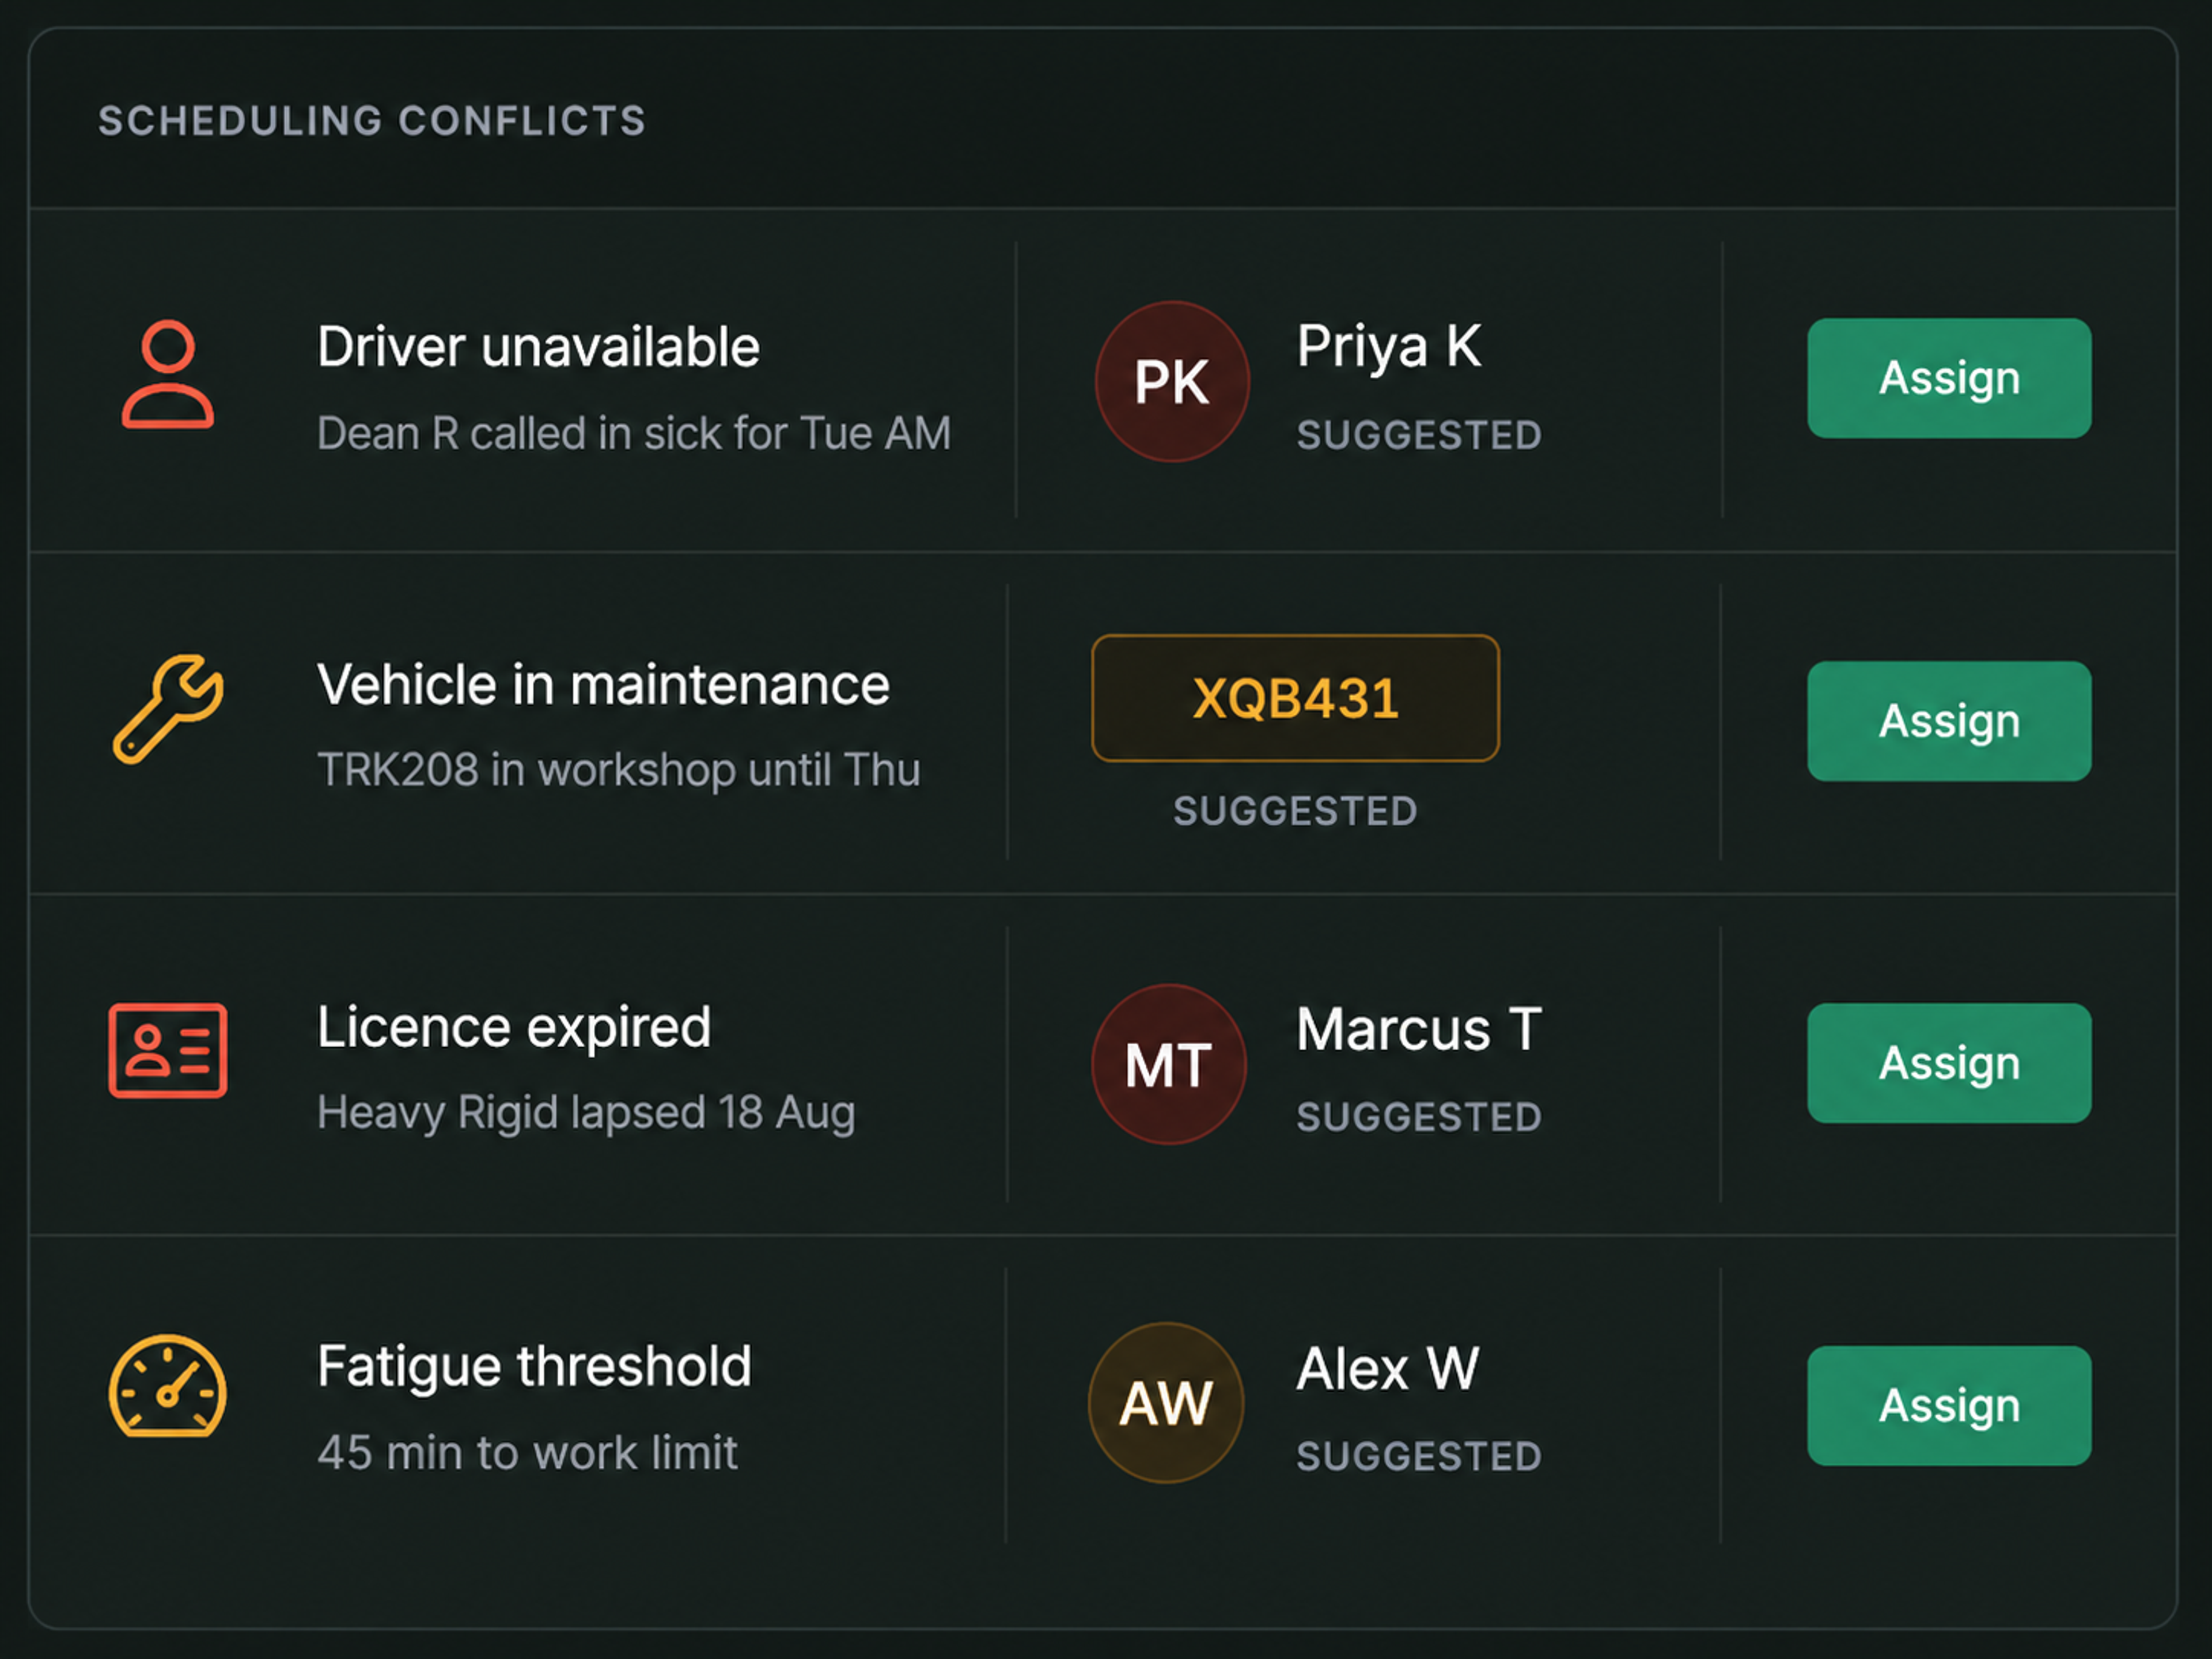
Task: Click the Marcus T name
Action: 1419,1030
